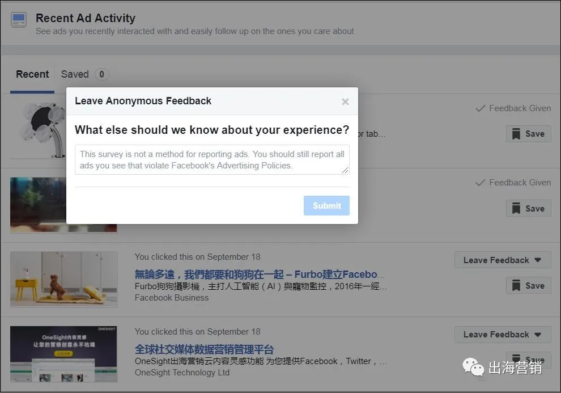The image size is (561, 393).
Task: Click the OneSight Technology Ltd advertiser name
Action: tap(182, 373)
